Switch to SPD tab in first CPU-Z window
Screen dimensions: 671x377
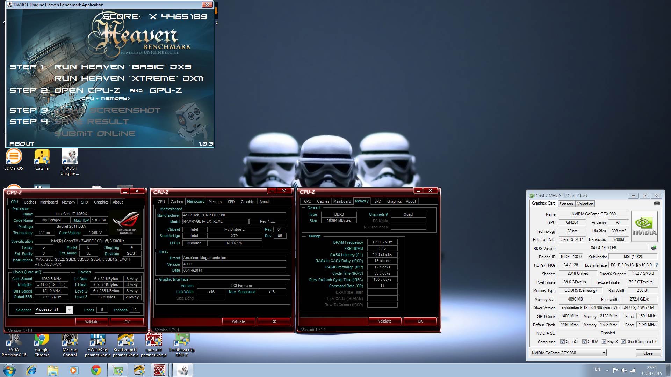85,202
